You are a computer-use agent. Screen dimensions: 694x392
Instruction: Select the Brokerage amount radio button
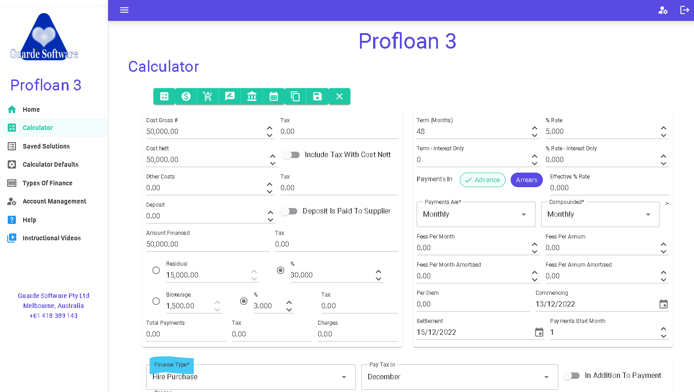156,301
